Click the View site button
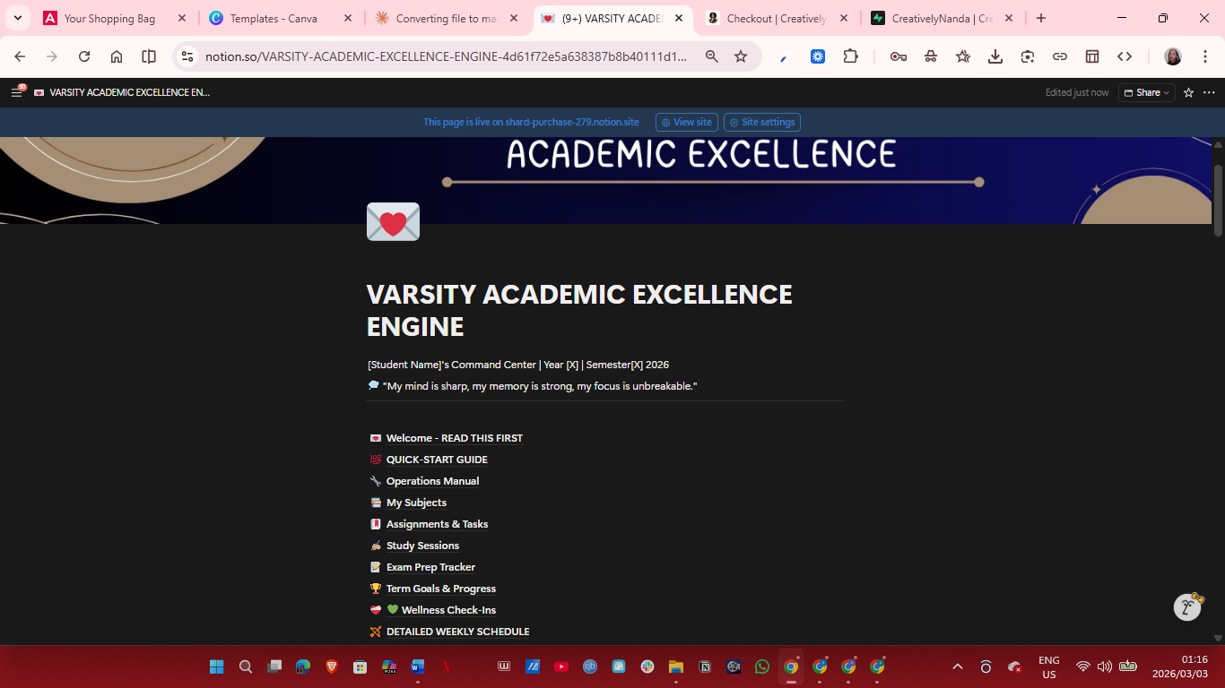The width and height of the screenshot is (1225, 688). pos(686,122)
